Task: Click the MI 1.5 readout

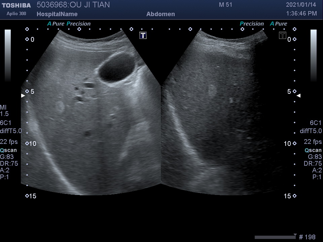Action: pos(4,111)
